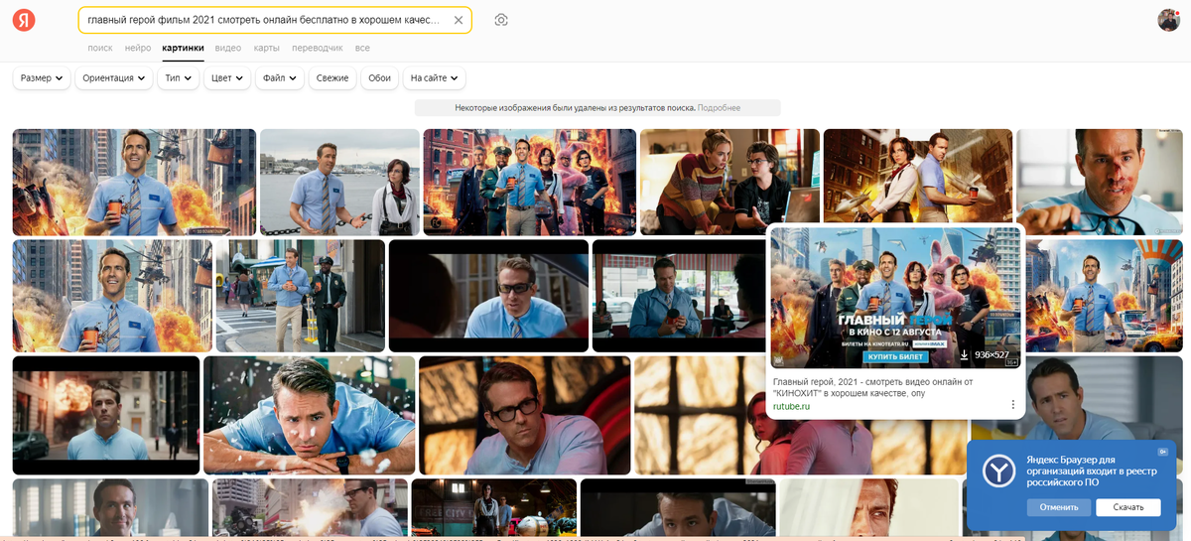Expand the Цвет filter dropdown
The height and width of the screenshot is (541, 1191).
click(227, 78)
